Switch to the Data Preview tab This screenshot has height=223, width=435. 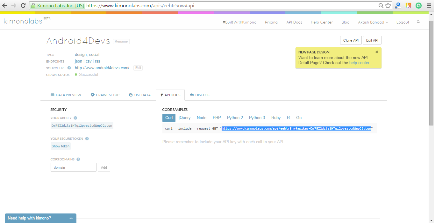66,95
